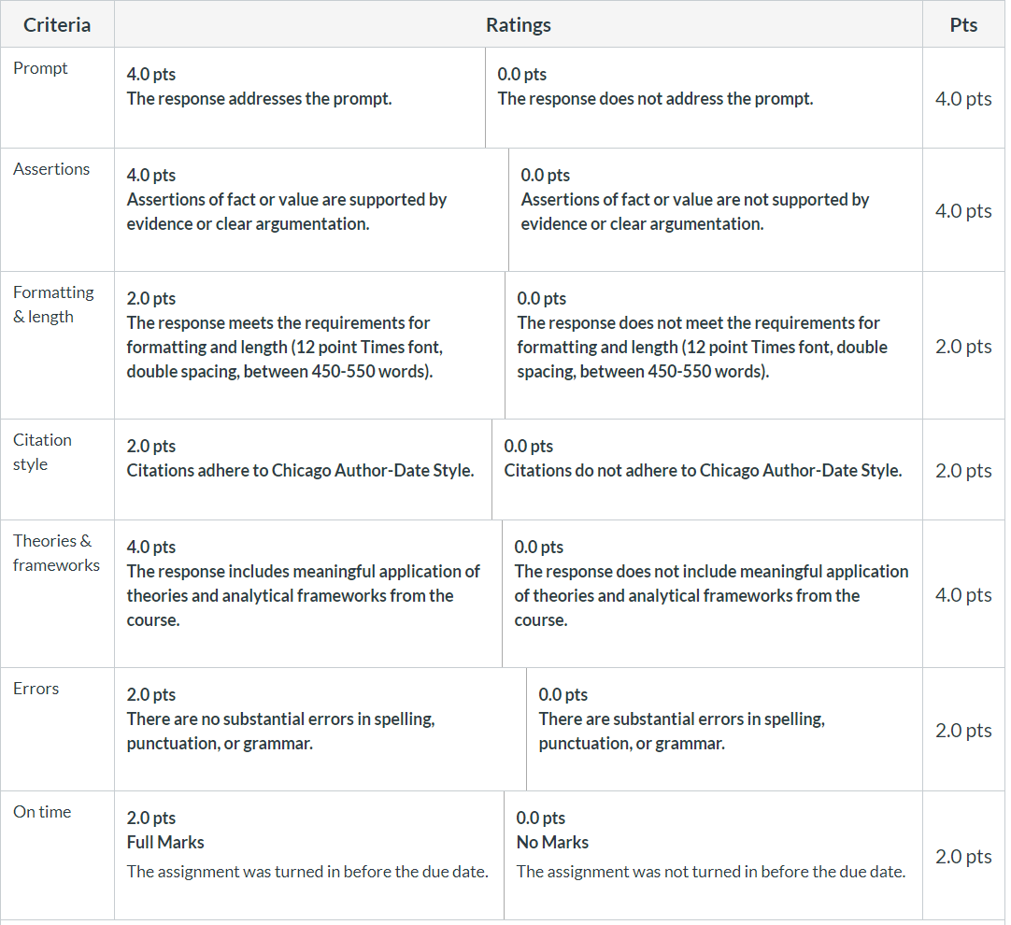Click the Errors criterion label
The image size is (1011, 925).
pos(36,689)
